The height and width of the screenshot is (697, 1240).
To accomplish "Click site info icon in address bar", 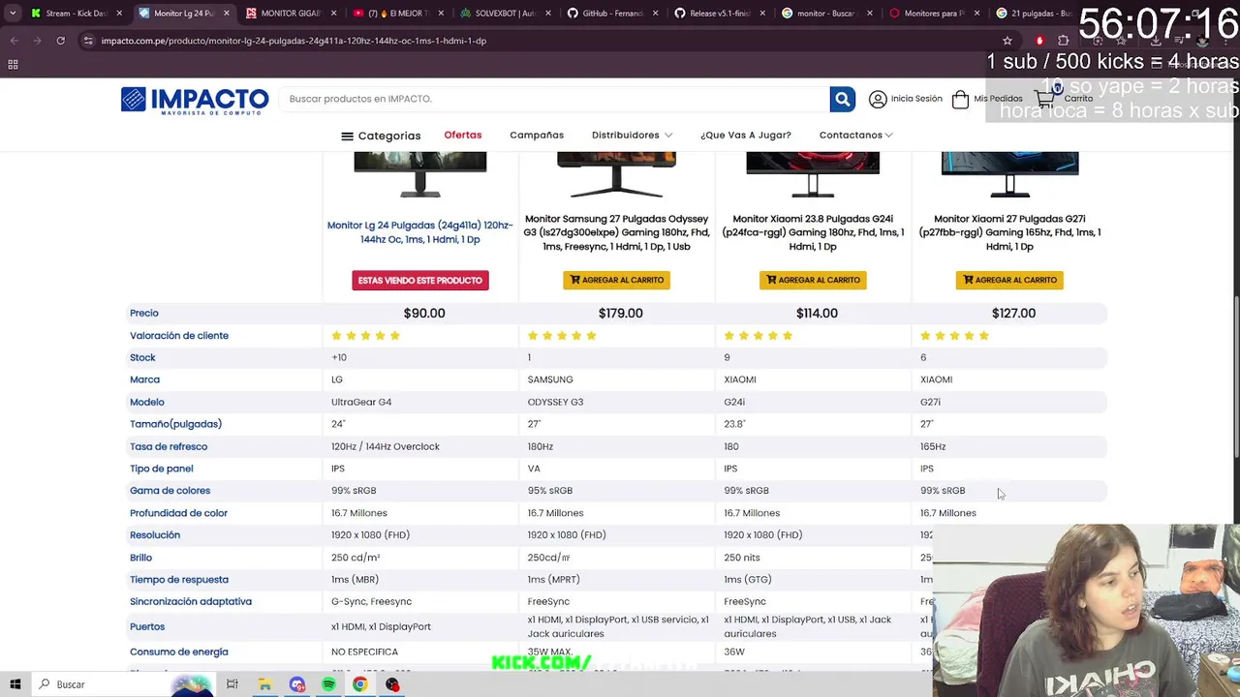I will click(88, 41).
